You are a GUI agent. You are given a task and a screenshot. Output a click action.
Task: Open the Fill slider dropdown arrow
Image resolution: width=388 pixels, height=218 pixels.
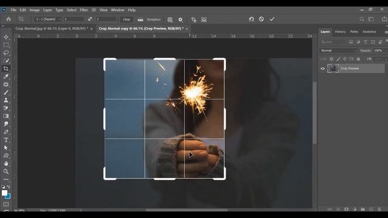[386, 59]
